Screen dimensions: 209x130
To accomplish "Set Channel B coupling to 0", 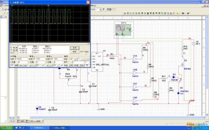I will (x=51, y=66).
